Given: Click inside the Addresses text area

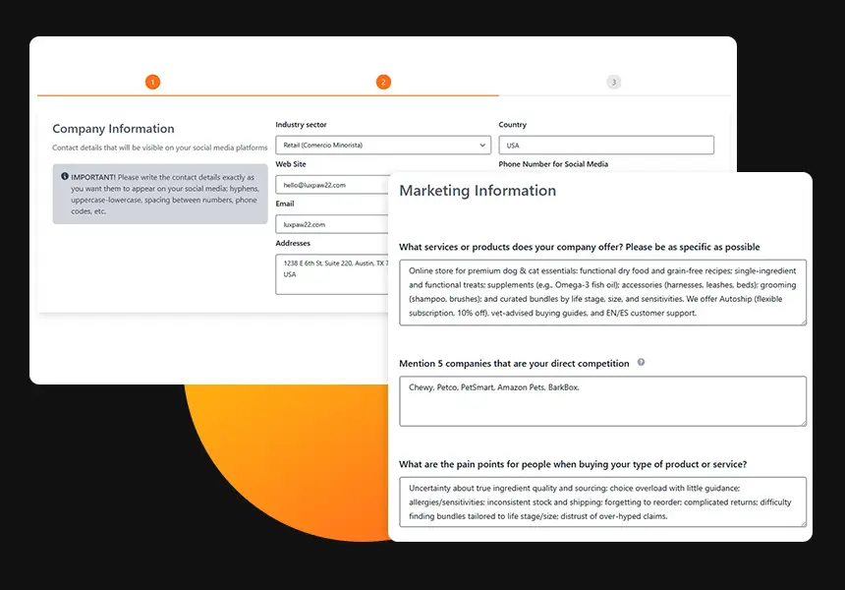Looking at the screenshot, I should pyautogui.click(x=332, y=273).
